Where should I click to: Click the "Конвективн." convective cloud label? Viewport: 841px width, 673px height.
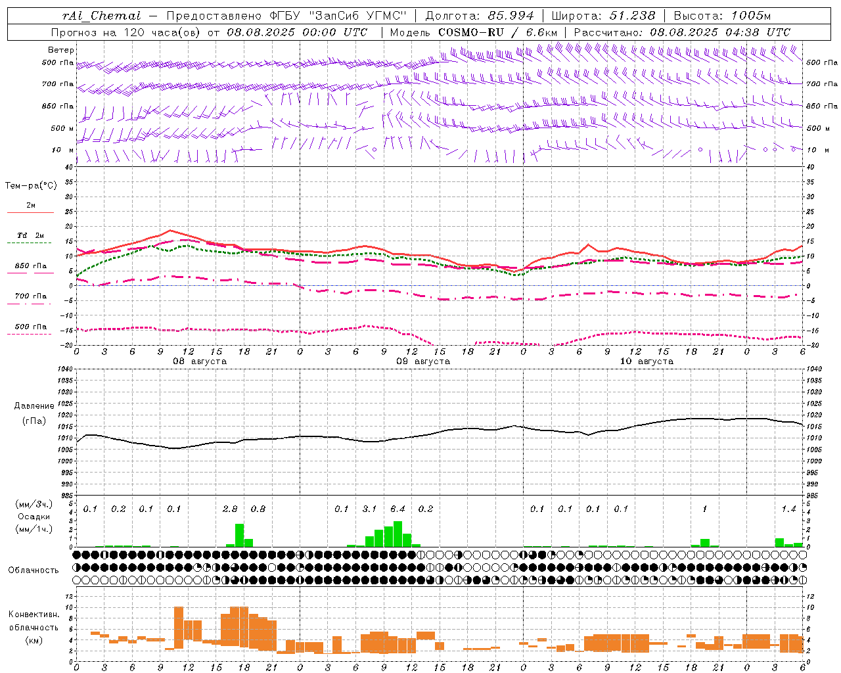pos(34,615)
